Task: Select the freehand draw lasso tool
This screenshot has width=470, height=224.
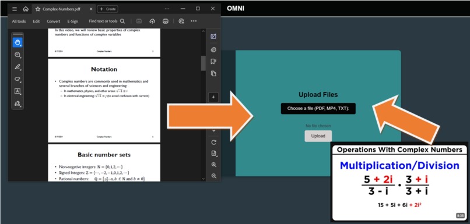Action: (x=17, y=79)
